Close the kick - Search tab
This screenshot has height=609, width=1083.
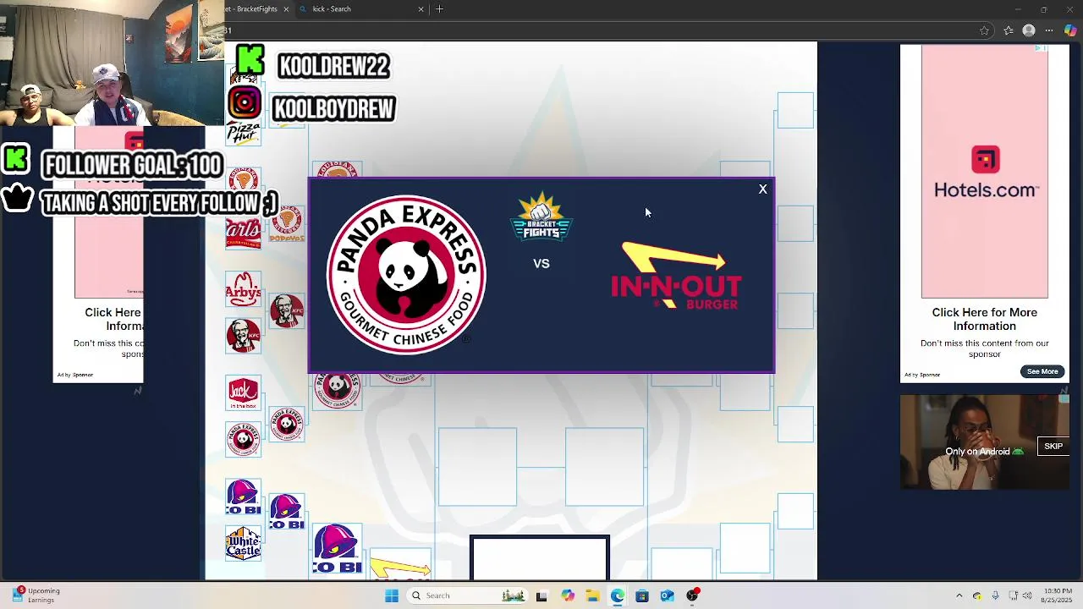(421, 9)
